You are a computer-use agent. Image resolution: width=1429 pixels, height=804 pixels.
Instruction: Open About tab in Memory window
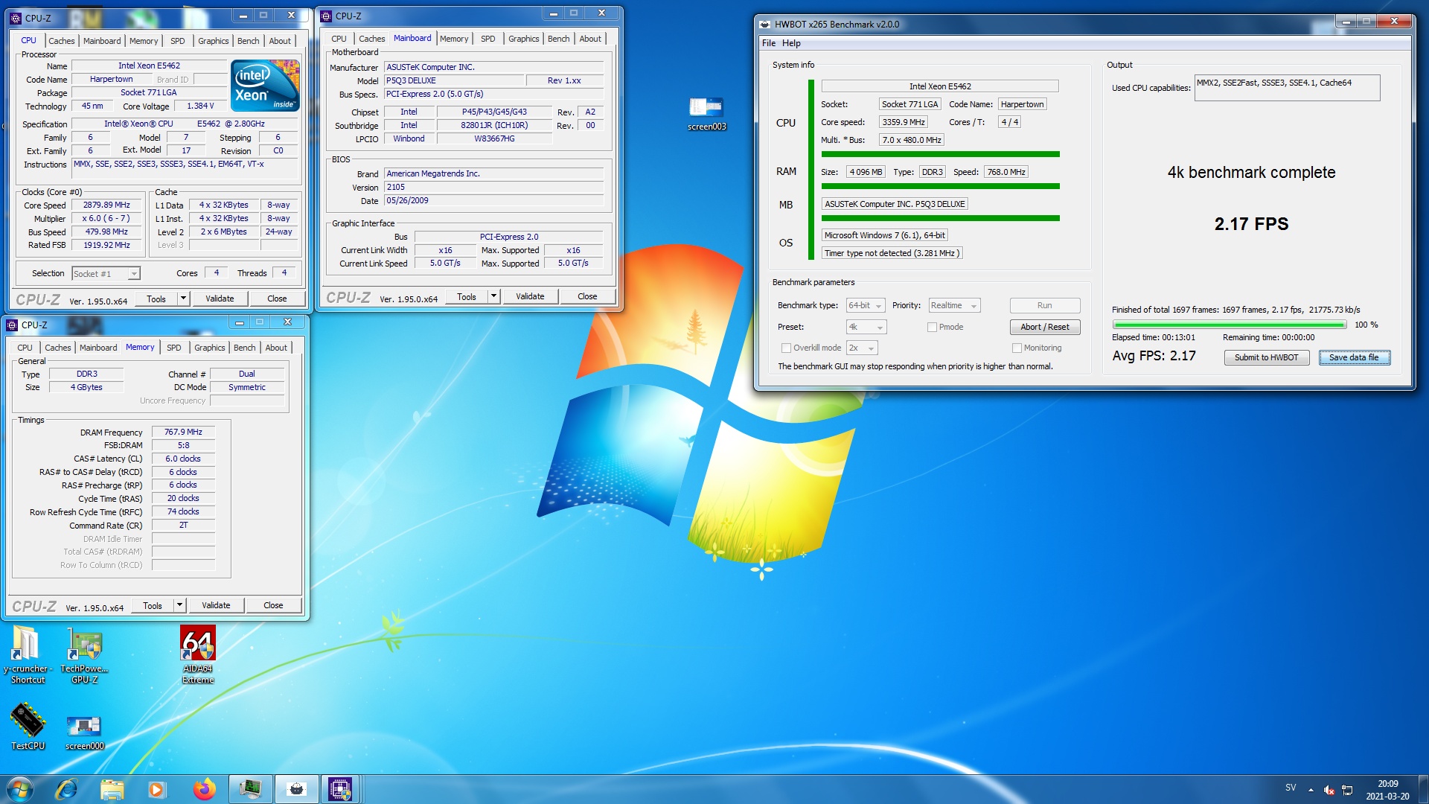(276, 348)
